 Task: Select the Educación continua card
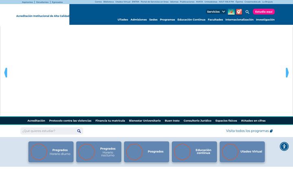(x=195, y=152)
